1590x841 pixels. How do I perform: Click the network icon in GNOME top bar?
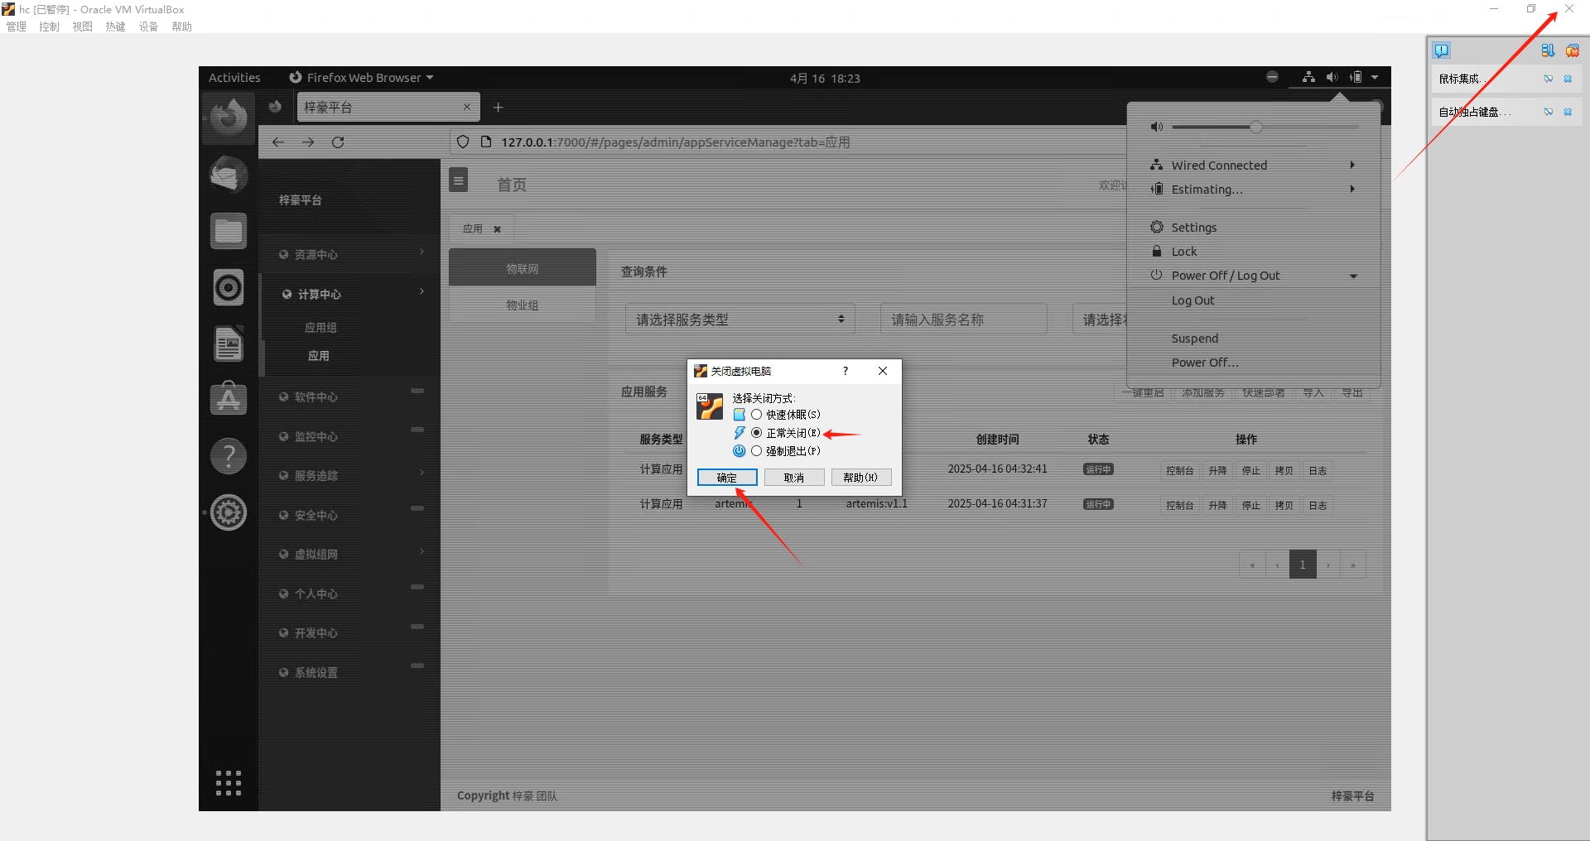pyautogui.click(x=1308, y=77)
